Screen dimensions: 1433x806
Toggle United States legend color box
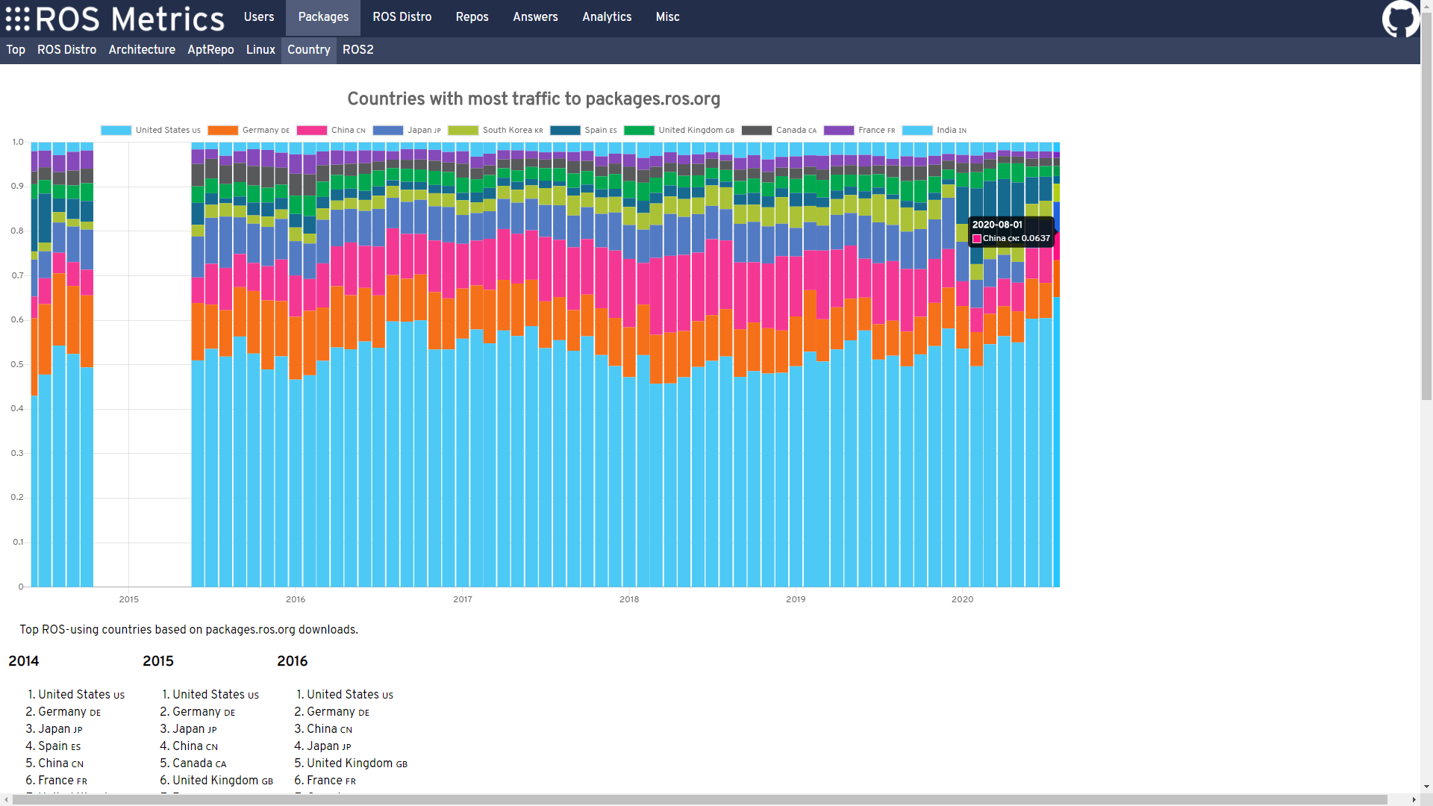pos(116,131)
